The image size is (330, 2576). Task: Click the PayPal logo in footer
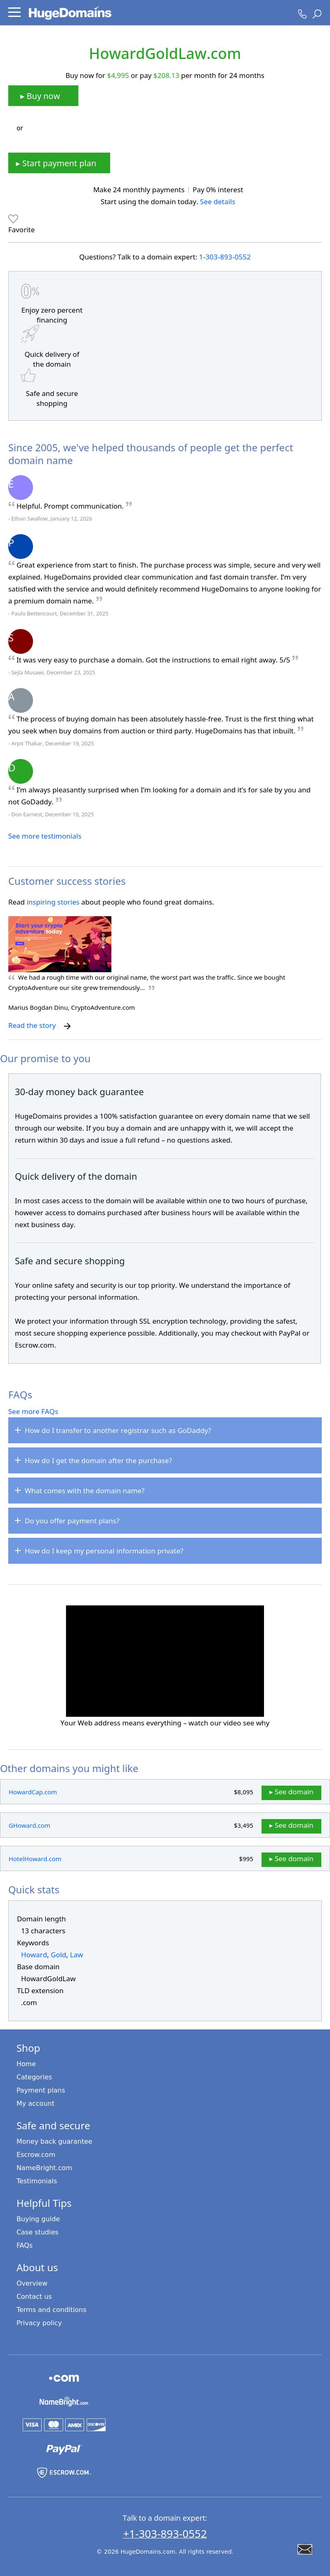pyautogui.click(x=63, y=2448)
